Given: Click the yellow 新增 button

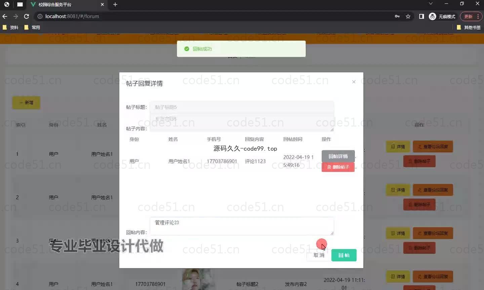Looking at the screenshot, I should [x=26, y=103].
